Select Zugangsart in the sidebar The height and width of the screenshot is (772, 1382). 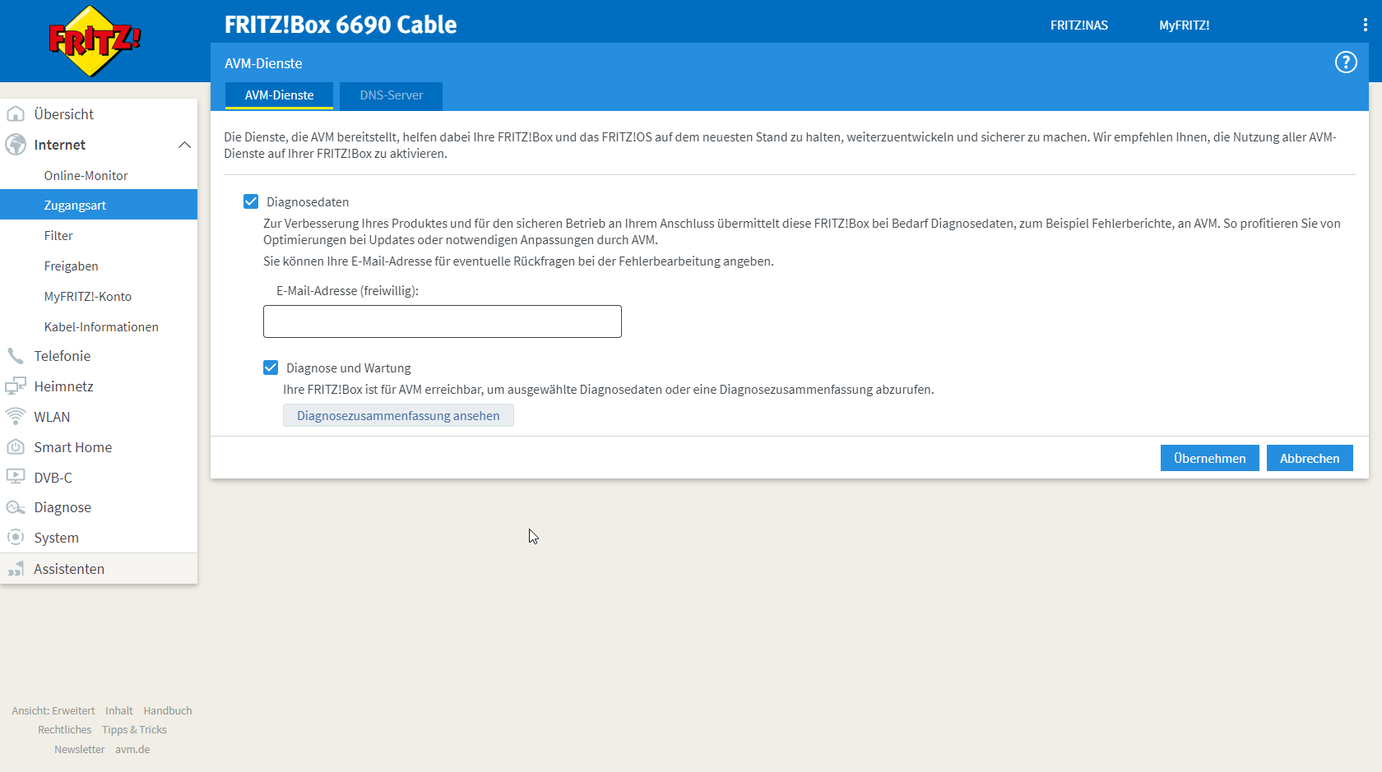click(x=99, y=205)
